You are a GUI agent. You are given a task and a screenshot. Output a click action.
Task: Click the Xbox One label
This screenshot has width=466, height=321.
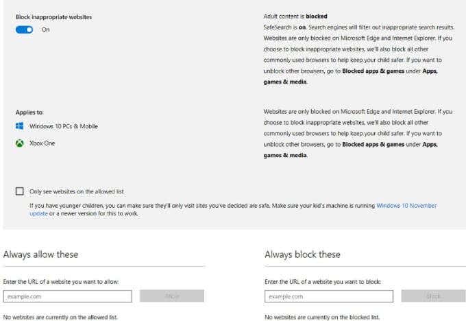42,143
